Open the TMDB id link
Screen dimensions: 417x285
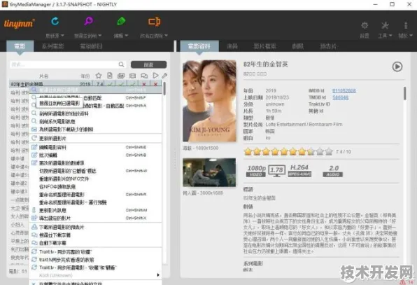click(341, 97)
